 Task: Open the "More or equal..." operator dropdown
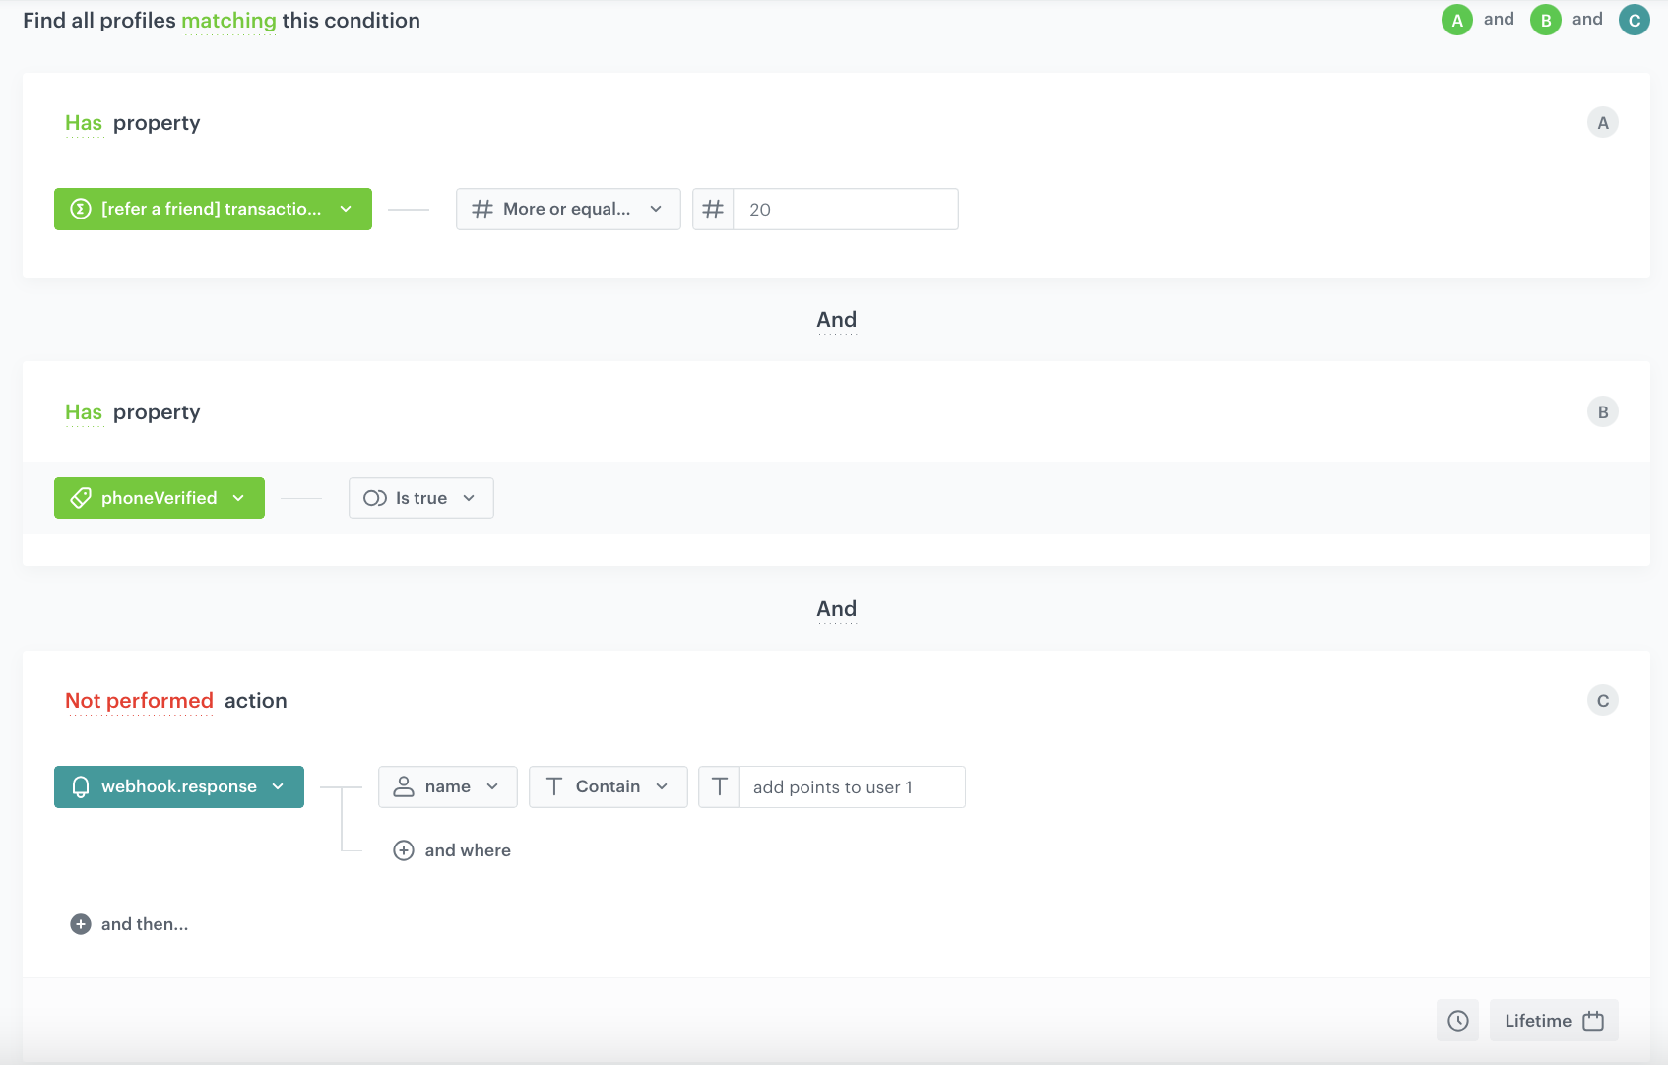coord(567,209)
